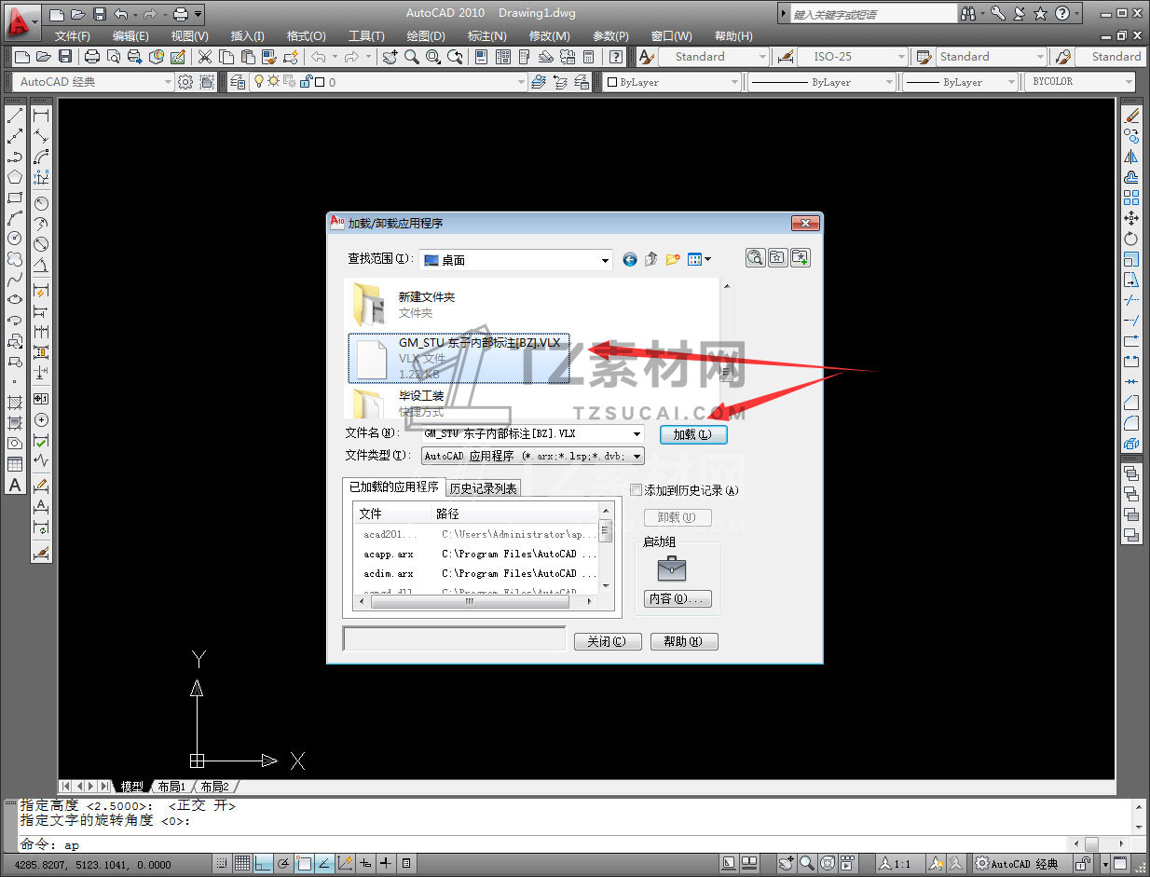Open the 标注(N) menu
Image resolution: width=1150 pixels, height=877 pixels.
pos(487,35)
